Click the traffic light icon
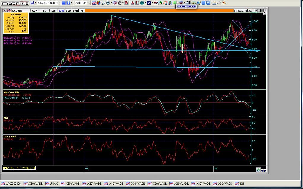Image resolution: width=303 pixels, height=189 pixels. [x=170, y=3]
